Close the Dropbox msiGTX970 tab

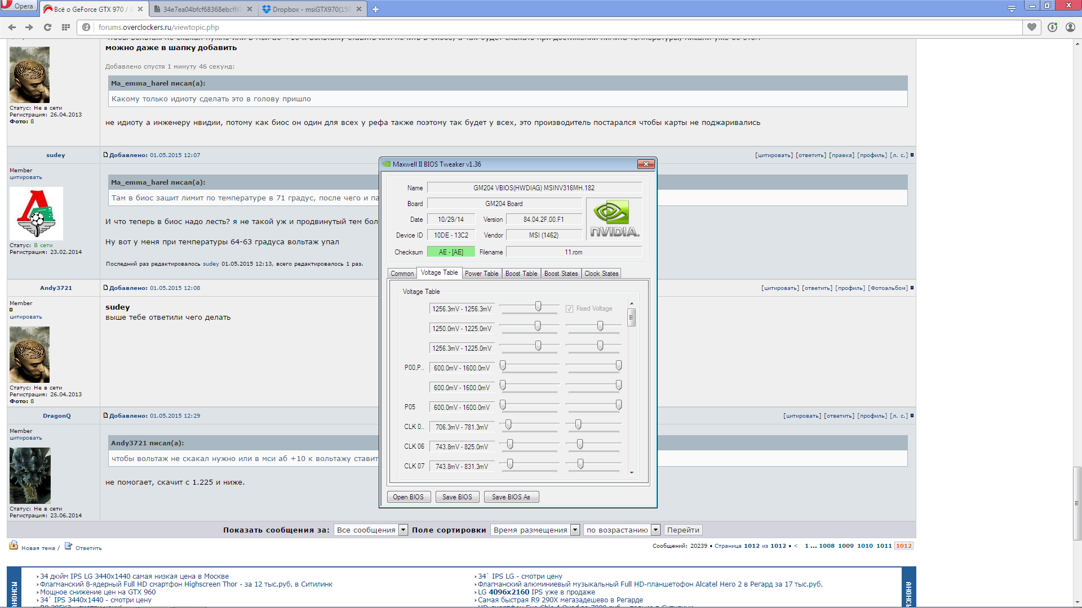coord(359,9)
